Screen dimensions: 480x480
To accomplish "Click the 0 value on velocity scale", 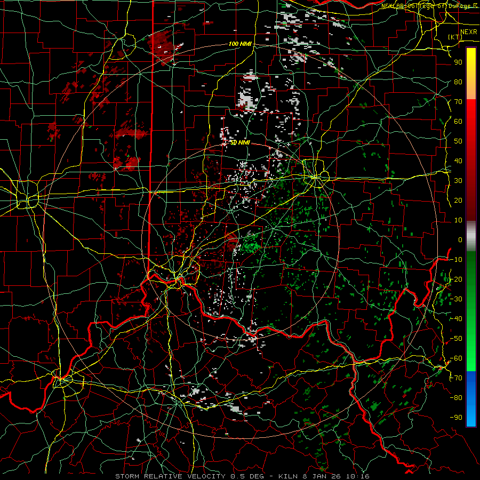I will coord(460,240).
